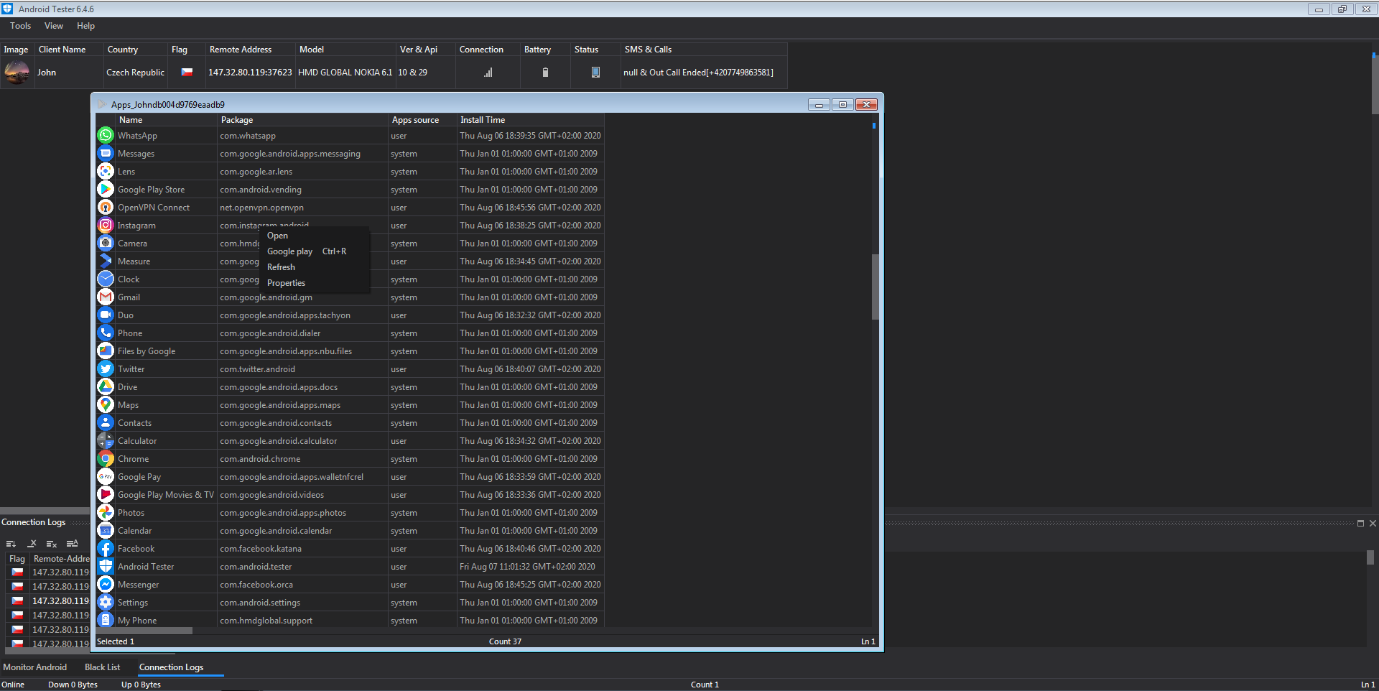Open the Help menu
Screen dimensions: 1379x691
pyautogui.click(x=86, y=26)
